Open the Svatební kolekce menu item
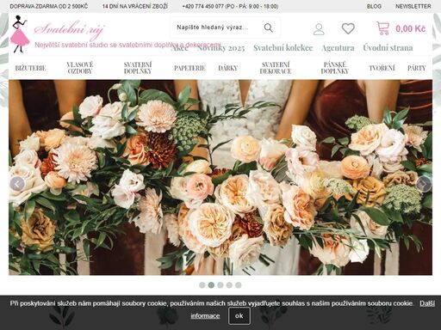 pos(283,48)
